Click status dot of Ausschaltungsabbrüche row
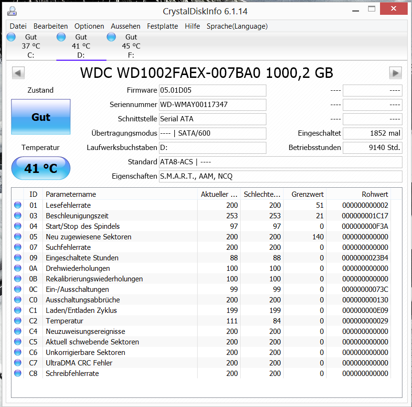 [x=18, y=300]
